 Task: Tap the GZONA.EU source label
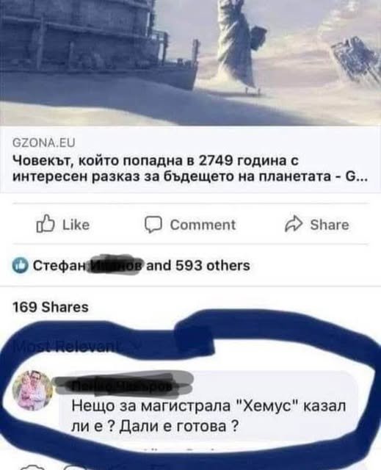coord(43,142)
